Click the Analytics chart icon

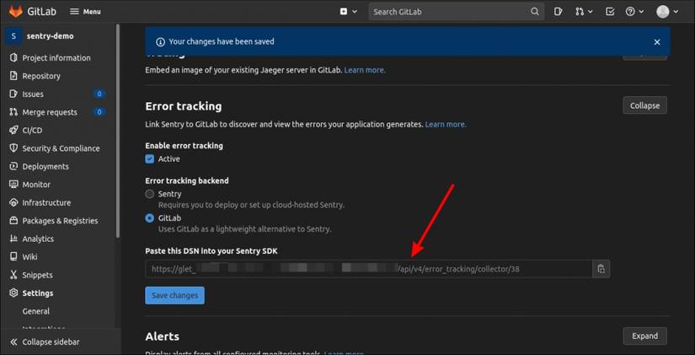coord(13,239)
